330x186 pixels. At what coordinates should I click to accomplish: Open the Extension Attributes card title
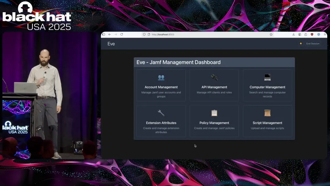point(161,123)
